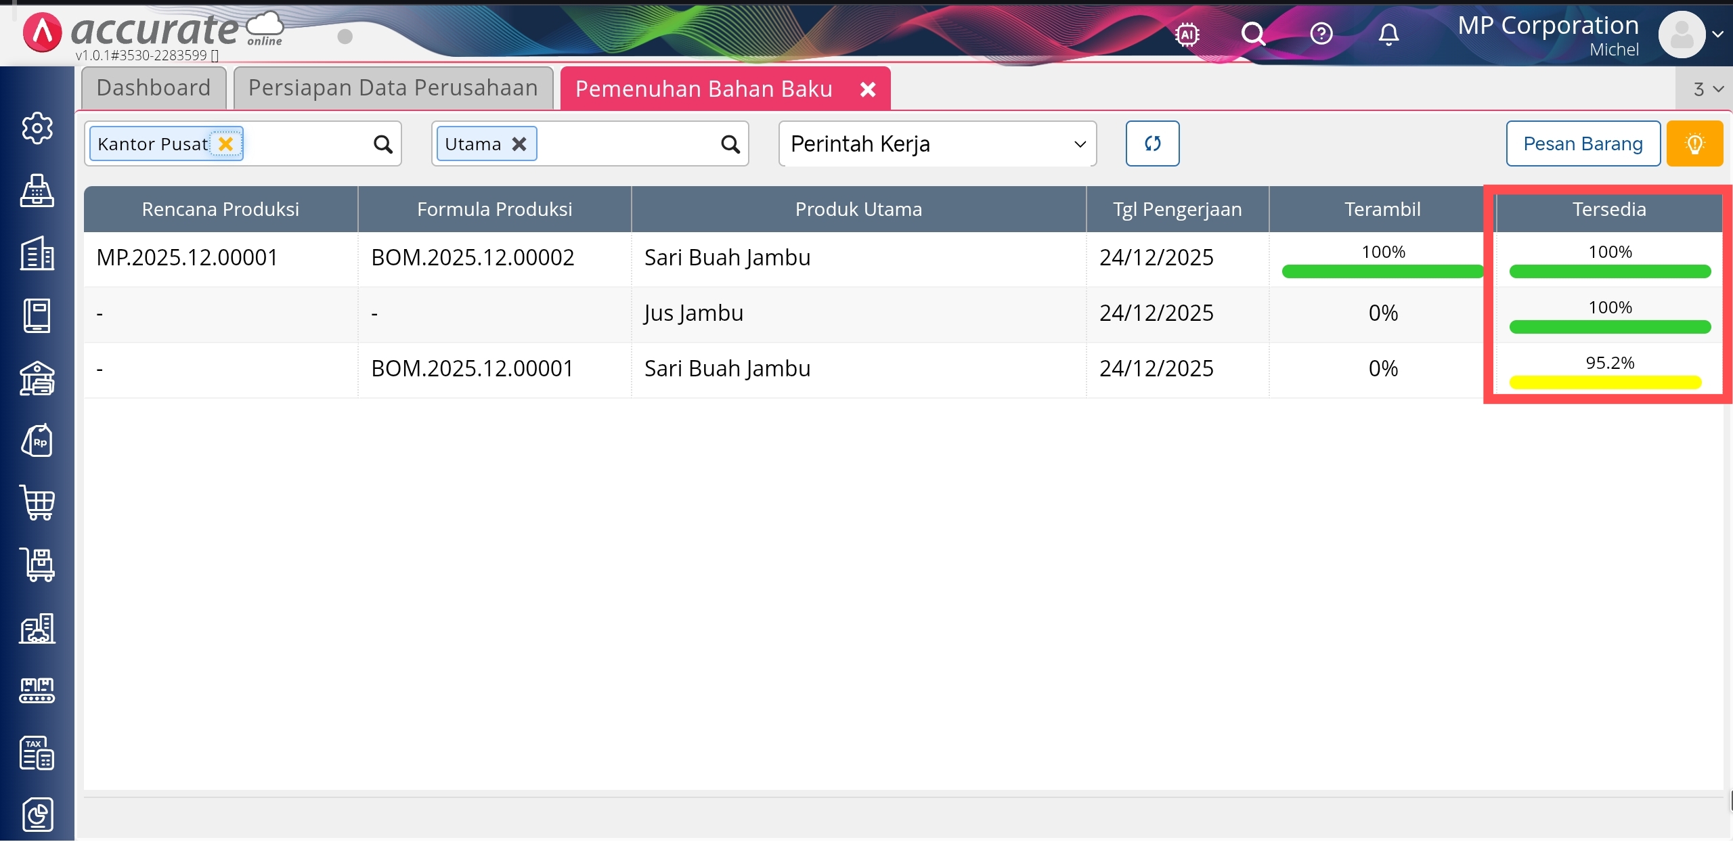Close the Pemenuhan Bahan Baku tab
The width and height of the screenshot is (1733, 842).
868,89
